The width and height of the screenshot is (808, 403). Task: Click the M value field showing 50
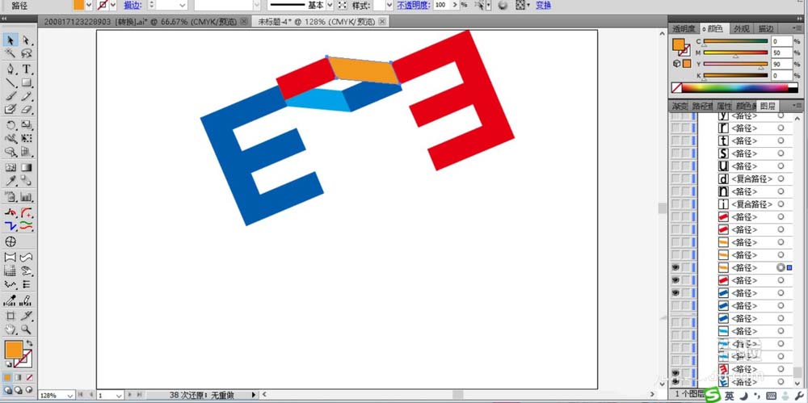pyautogui.click(x=781, y=52)
